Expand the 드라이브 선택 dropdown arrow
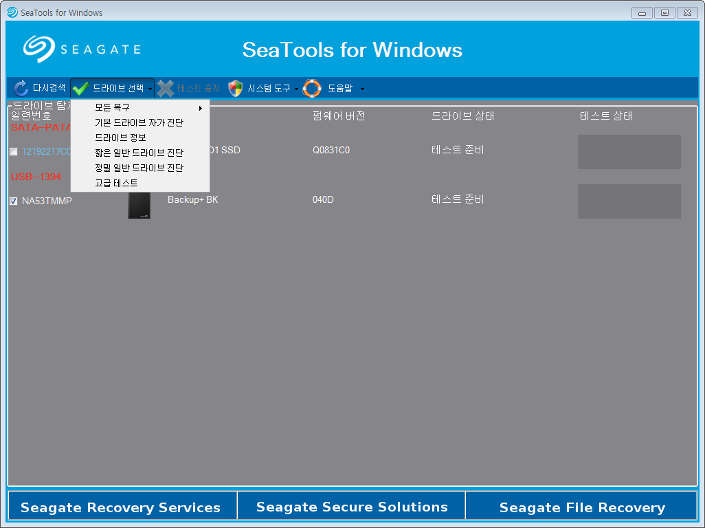 pos(150,89)
